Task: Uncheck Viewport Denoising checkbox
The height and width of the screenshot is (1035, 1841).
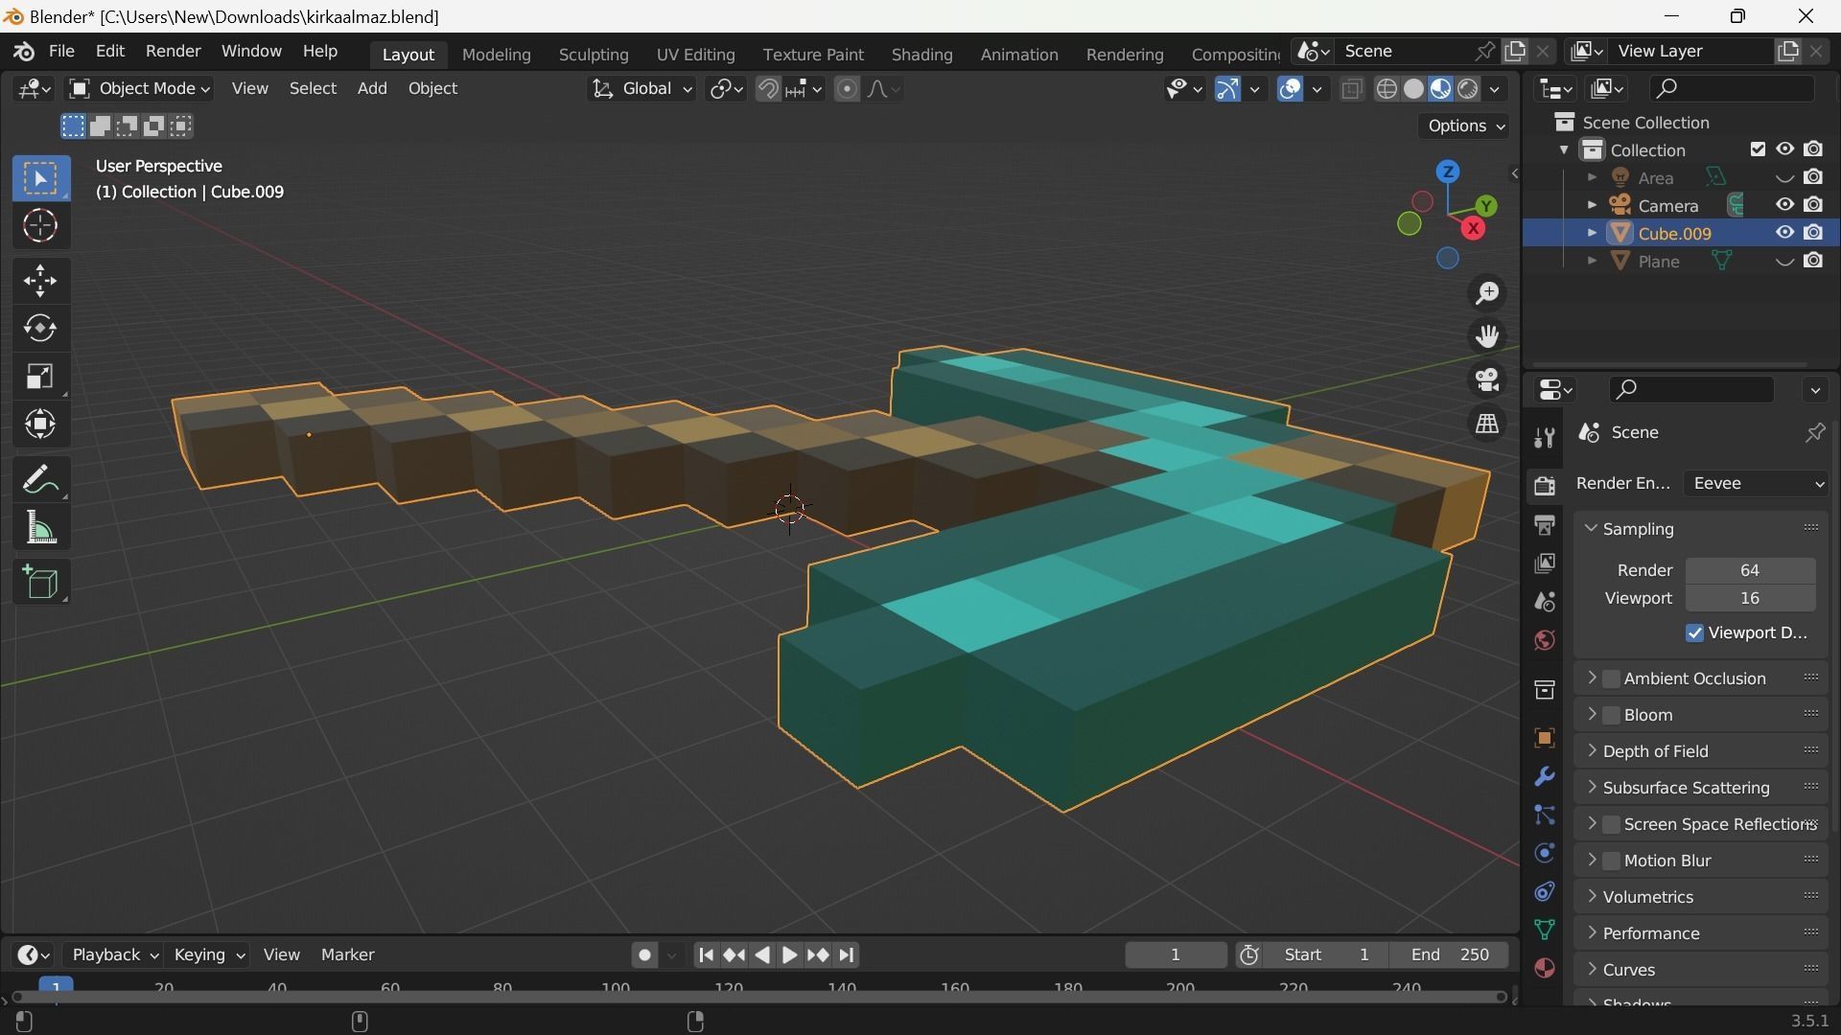Action: [x=1694, y=633]
